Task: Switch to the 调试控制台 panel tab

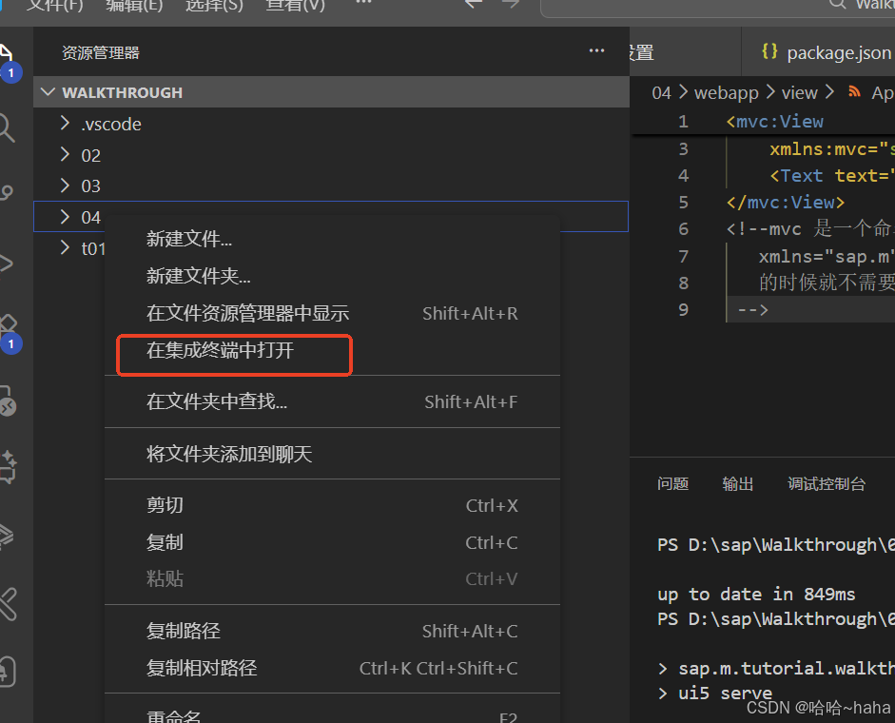Action: (827, 483)
